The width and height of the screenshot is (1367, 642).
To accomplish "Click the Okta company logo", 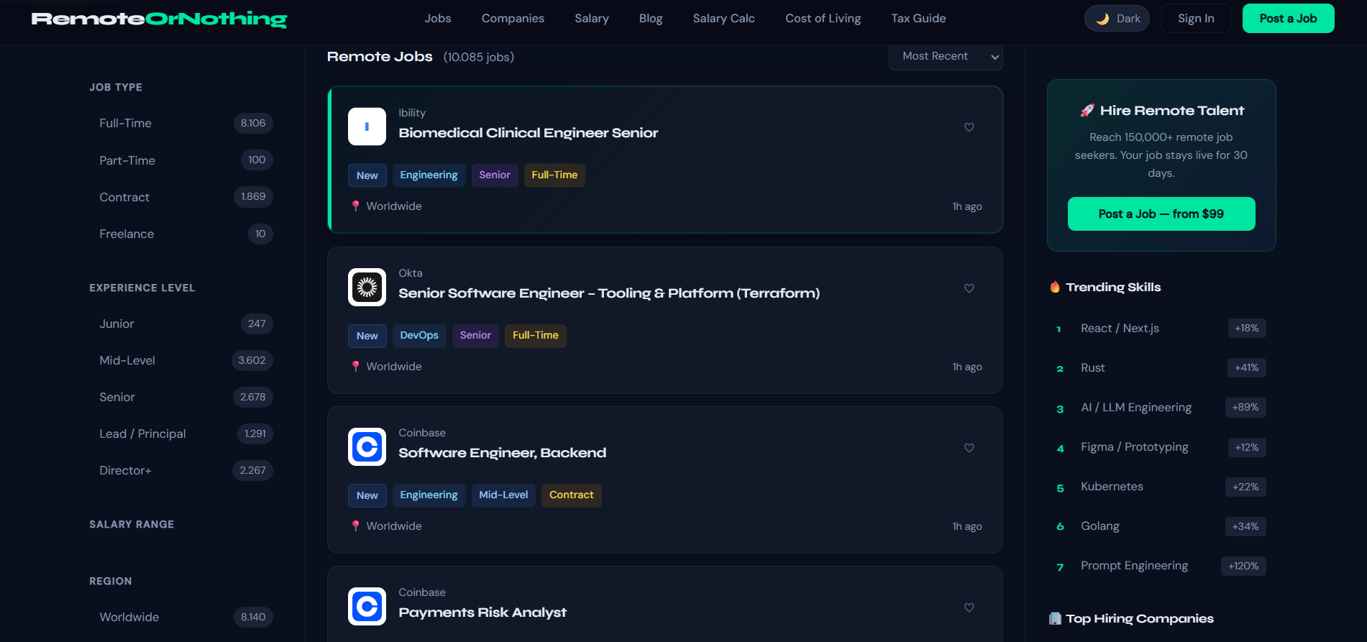I will 367,288.
